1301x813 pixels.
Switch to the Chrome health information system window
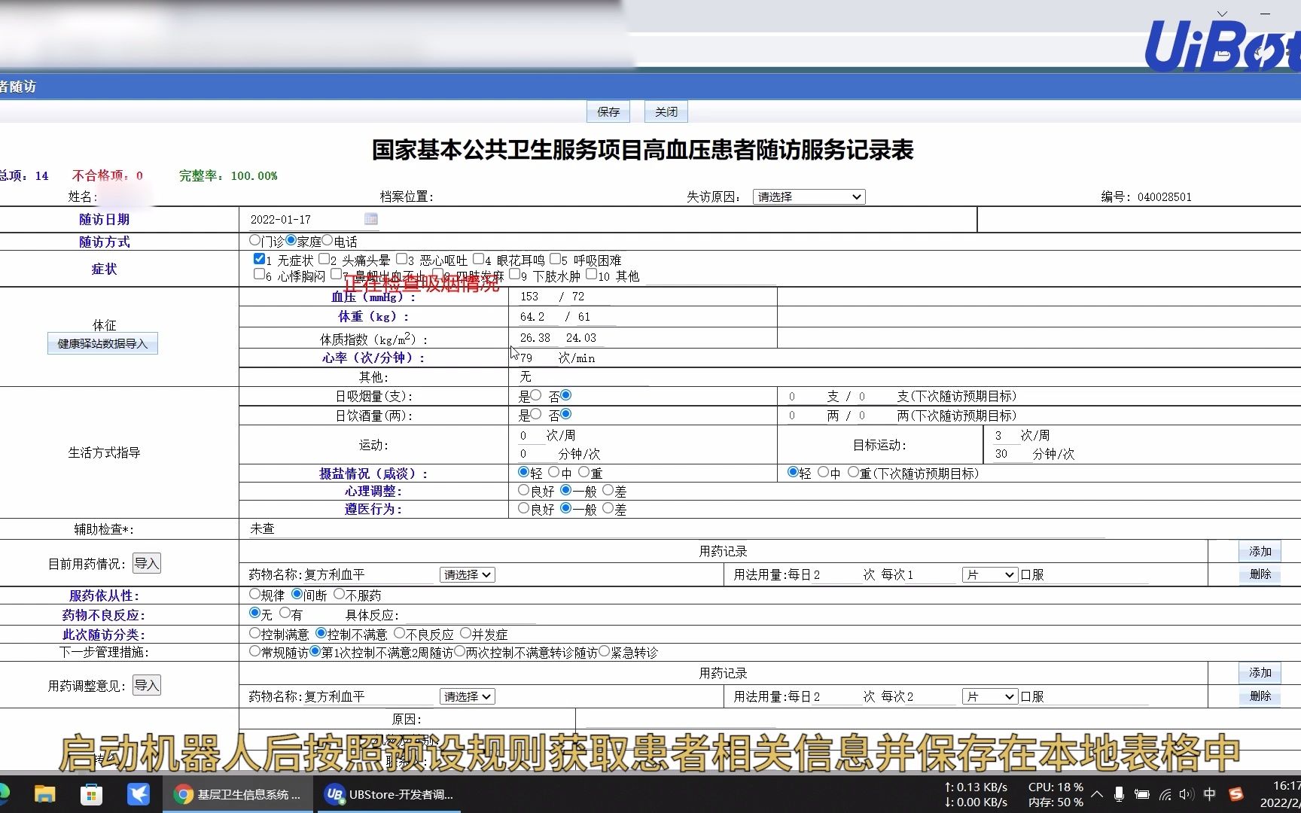click(x=238, y=794)
